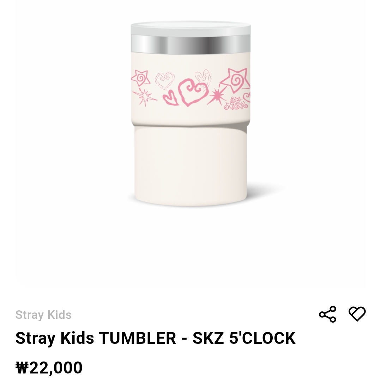Click the small spiral star on left
Image resolution: width=381 pixels, height=383 pixels.
[141, 78]
